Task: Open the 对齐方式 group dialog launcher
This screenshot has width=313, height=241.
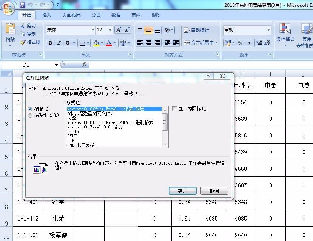Action: (x=217, y=54)
